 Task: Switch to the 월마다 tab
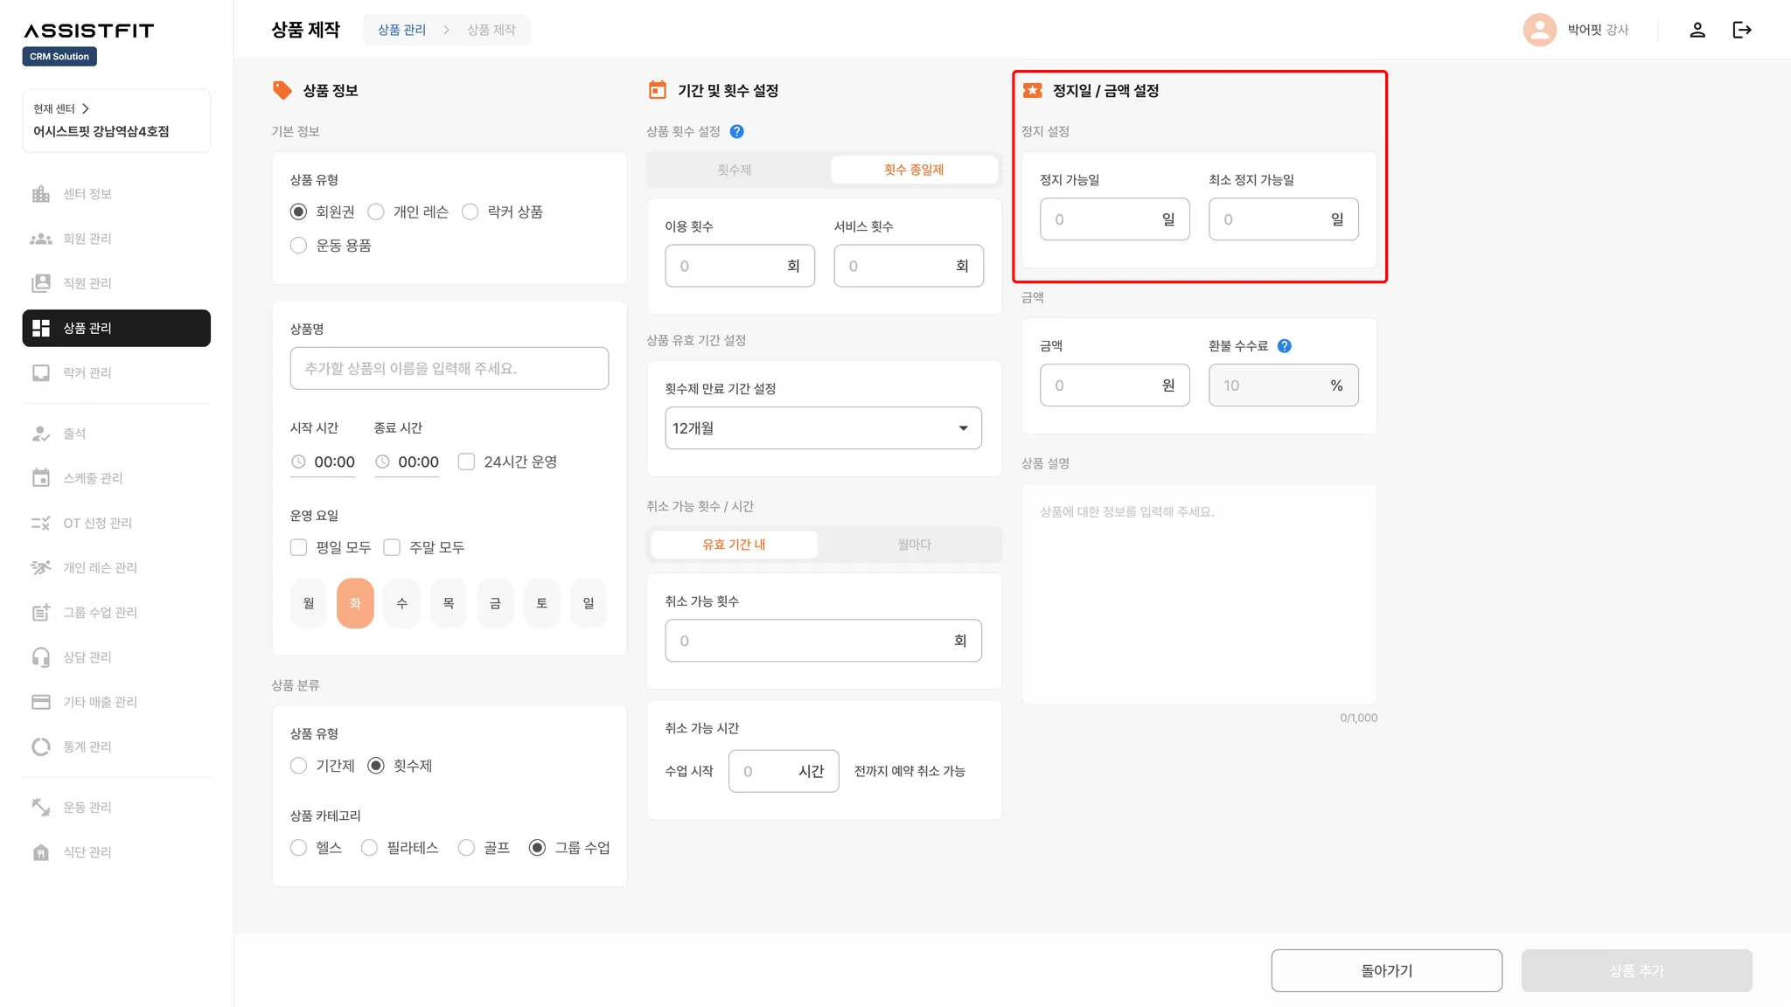tap(914, 545)
